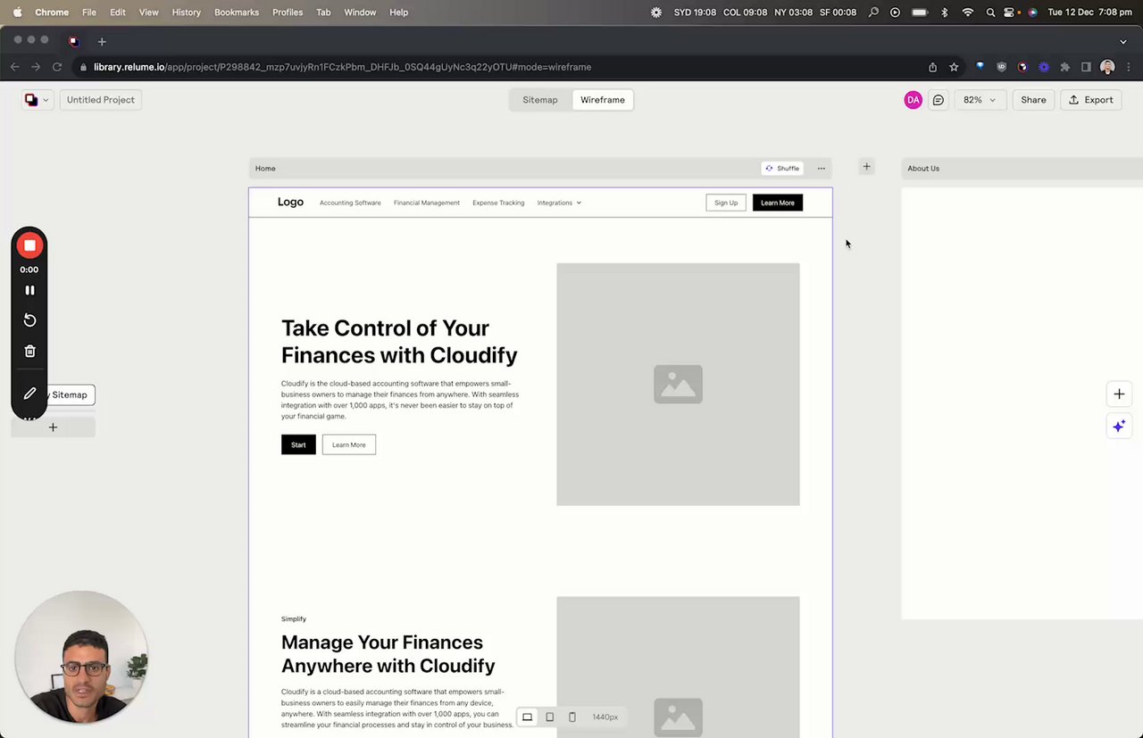Click the Share button
This screenshot has height=738, width=1143.
pyautogui.click(x=1033, y=100)
